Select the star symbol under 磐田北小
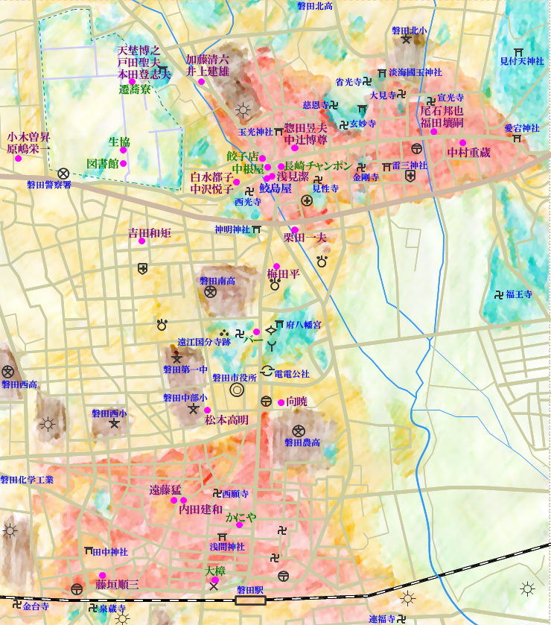551x625 pixels. tap(406, 40)
